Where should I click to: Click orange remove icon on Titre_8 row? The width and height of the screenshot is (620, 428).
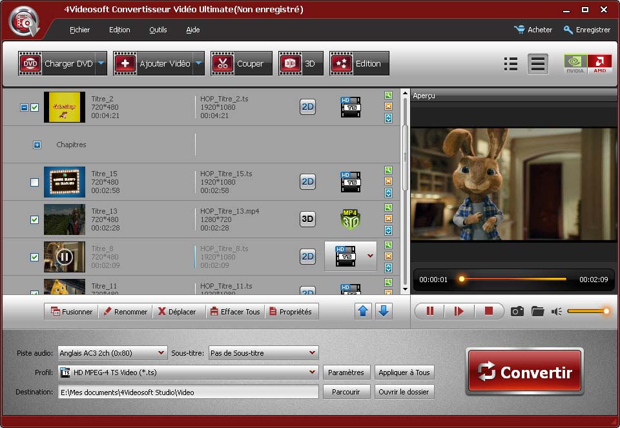coord(388,256)
